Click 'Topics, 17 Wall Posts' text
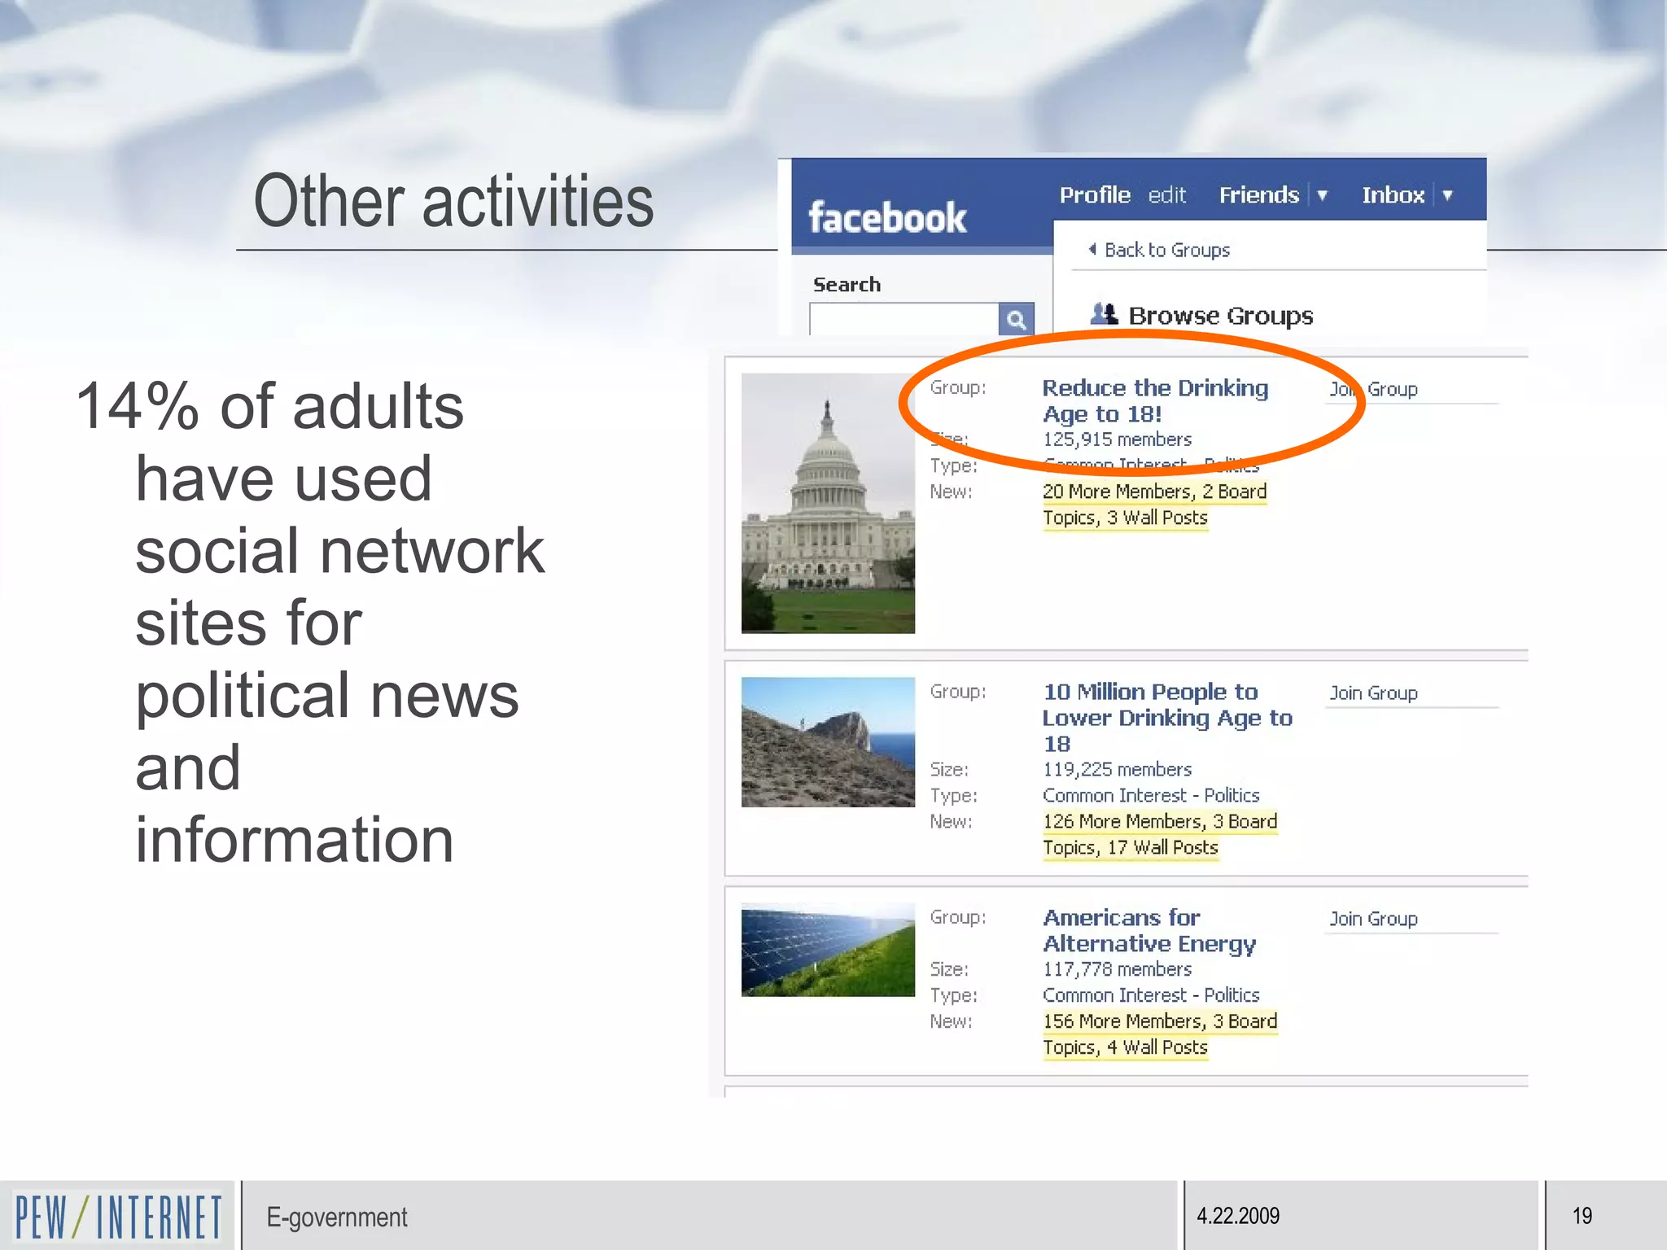The width and height of the screenshot is (1667, 1250). click(x=1131, y=847)
